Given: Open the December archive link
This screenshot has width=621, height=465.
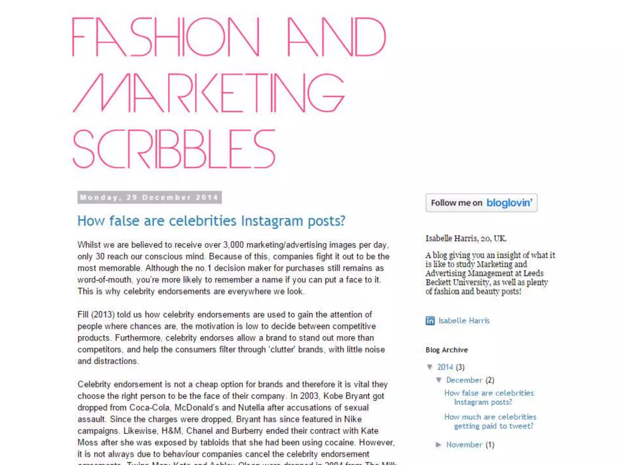Looking at the screenshot, I should [x=464, y=380].
